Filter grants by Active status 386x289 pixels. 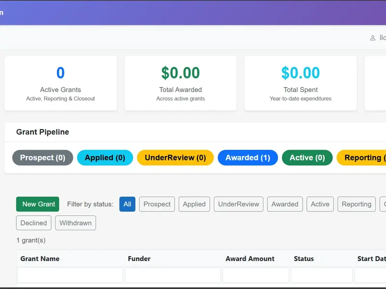pyautogui.click(x=320, y=204)
